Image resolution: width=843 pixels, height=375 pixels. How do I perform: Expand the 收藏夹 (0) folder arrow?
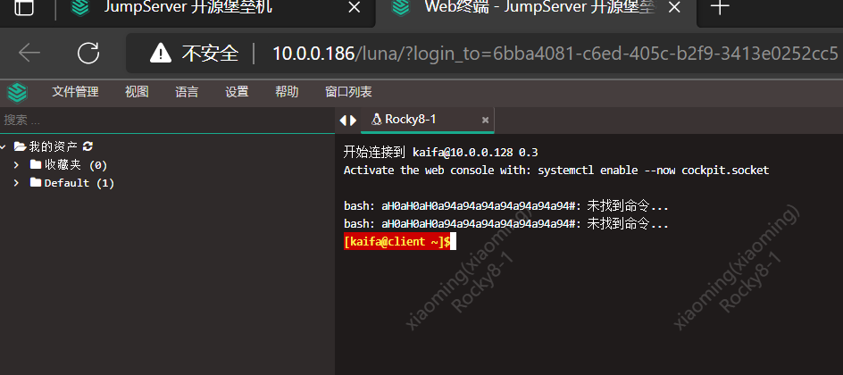point(16,164)
